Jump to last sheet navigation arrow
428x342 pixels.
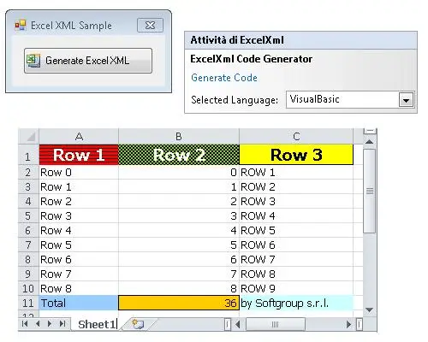pyautogui.click(x=62, y=324)
